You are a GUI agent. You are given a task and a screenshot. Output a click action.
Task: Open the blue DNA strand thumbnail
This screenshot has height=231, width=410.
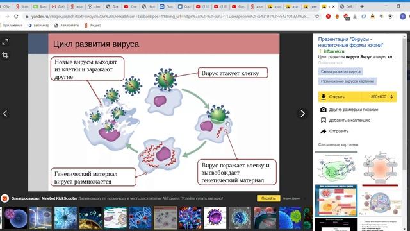coord(140,218)
